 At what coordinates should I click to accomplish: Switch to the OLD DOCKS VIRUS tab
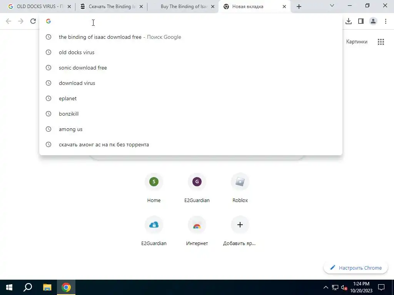click(x=38, y=7)
